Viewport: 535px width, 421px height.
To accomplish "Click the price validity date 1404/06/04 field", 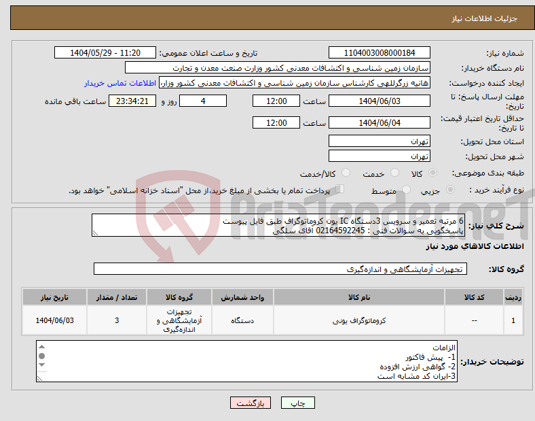I will click(x=380, y=122).
